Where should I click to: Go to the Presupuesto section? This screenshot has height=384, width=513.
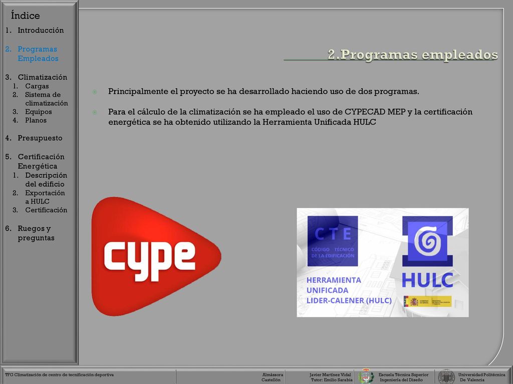(40, 138)
